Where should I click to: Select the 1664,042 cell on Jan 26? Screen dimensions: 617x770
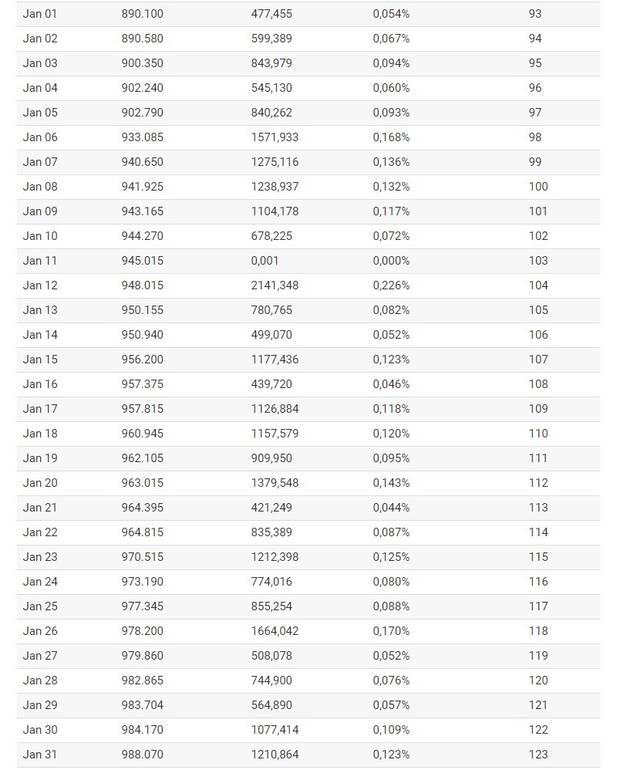[x=275, y=631]
